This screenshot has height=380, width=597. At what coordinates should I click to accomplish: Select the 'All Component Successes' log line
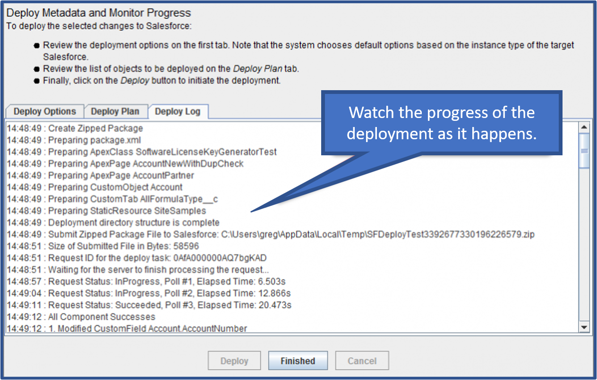point(81,317)
